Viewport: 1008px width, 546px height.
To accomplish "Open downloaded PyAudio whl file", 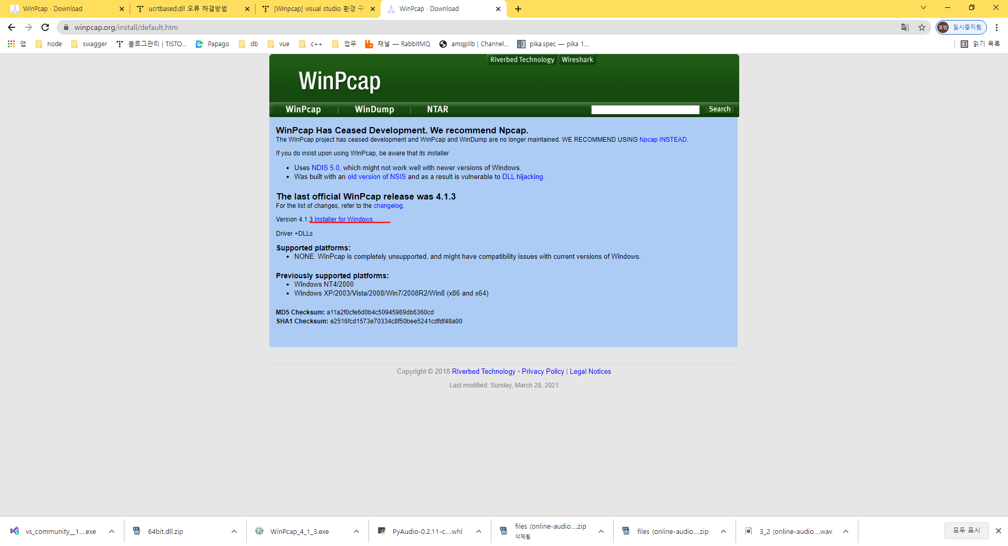I will point(421,531).
